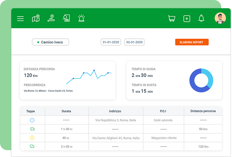Open the vehicle report search icon
The width and height of the screenshot is (232, 157).
click(66, 18)
